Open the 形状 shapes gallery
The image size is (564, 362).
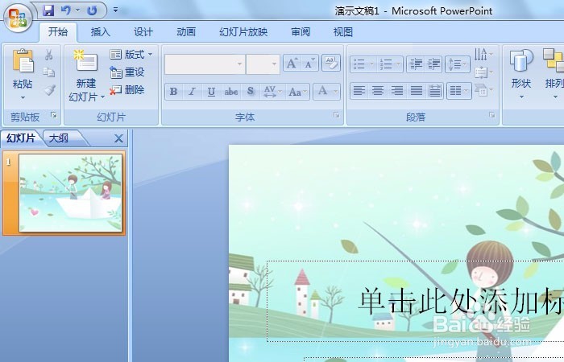pyautogui.click(x=521, y=74)
